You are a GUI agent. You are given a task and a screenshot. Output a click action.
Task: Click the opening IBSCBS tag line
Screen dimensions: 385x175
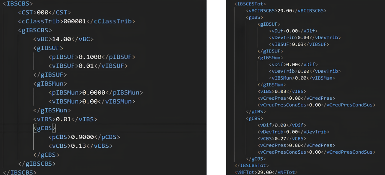coord(18,4)
